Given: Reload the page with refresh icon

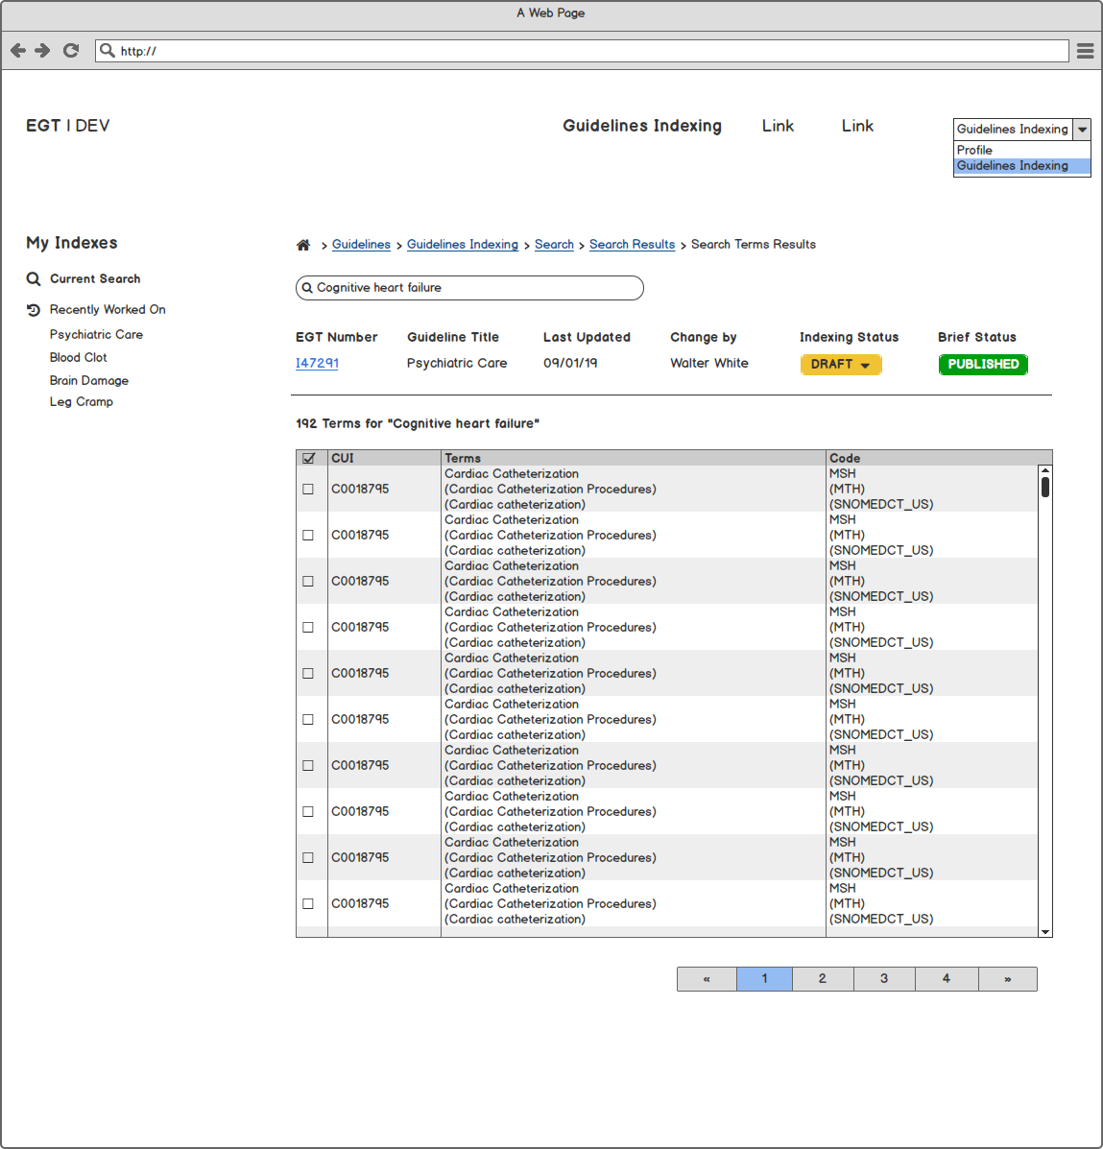Looking at the screenshot, I should [71, 51].
